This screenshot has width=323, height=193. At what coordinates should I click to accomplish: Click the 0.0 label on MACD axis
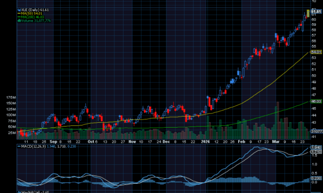pos(314,182)
